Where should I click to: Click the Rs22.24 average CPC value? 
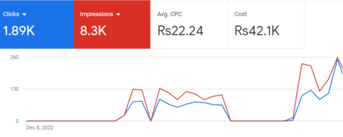[x=180, y=31]
